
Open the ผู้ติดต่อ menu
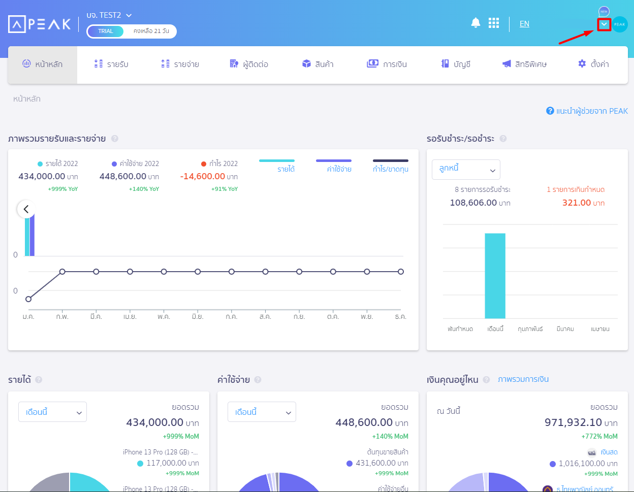(x=249, y=64)
